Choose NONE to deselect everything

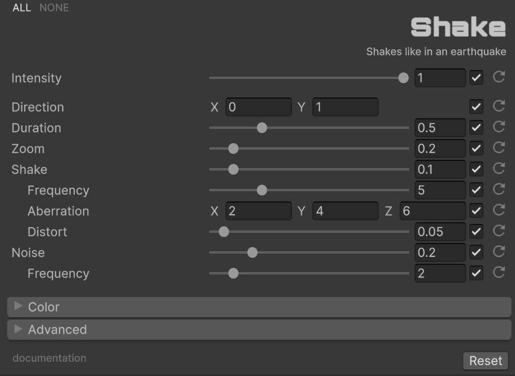point(54,8)
